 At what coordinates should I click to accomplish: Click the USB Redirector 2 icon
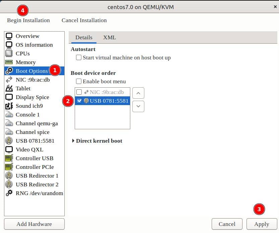click(x=9, y=184)
